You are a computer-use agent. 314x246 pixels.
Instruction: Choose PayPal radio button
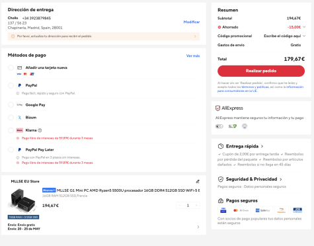click(x=11, y=85)
